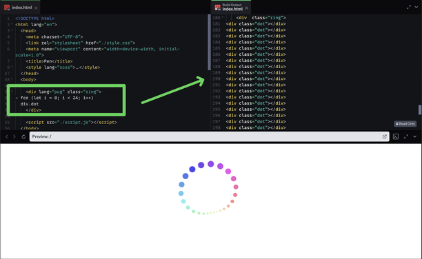Open the preview console icon
Viewport: 422px width, 259px height.
pos(396,136)
